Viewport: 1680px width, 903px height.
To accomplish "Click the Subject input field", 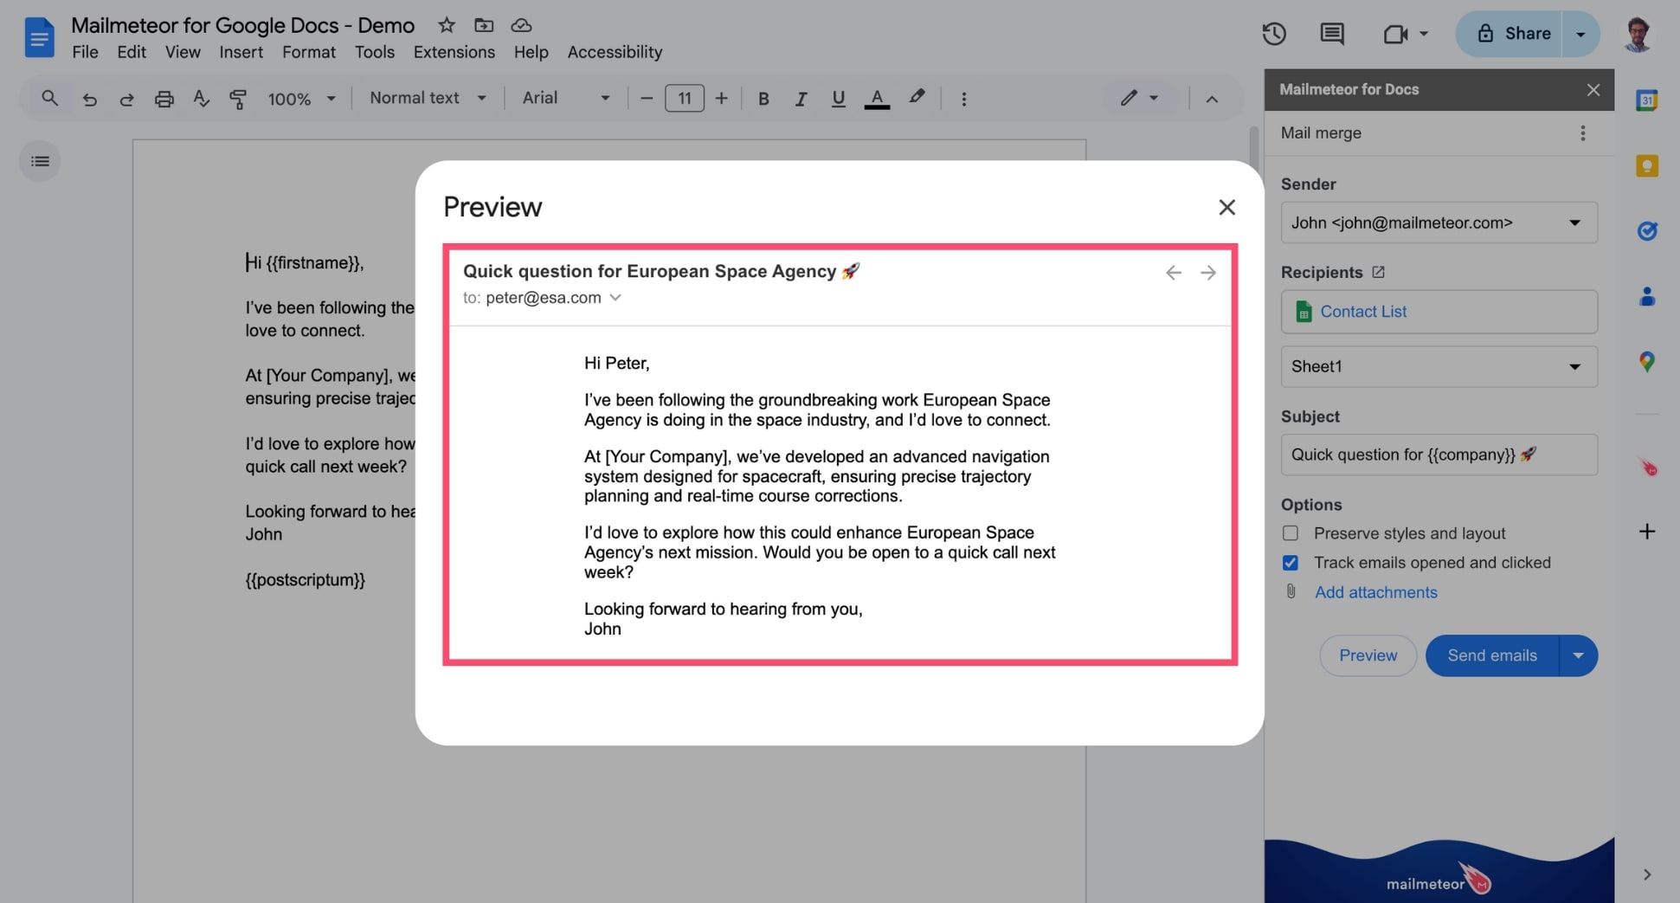I will point(1439,455).
